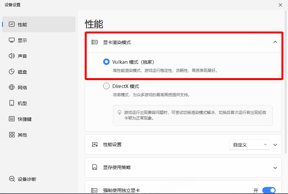Click the 显卡渲染模式 monitor icon
Screen dimensions: 288x194
pyautogui.click(x=94, y=42)
